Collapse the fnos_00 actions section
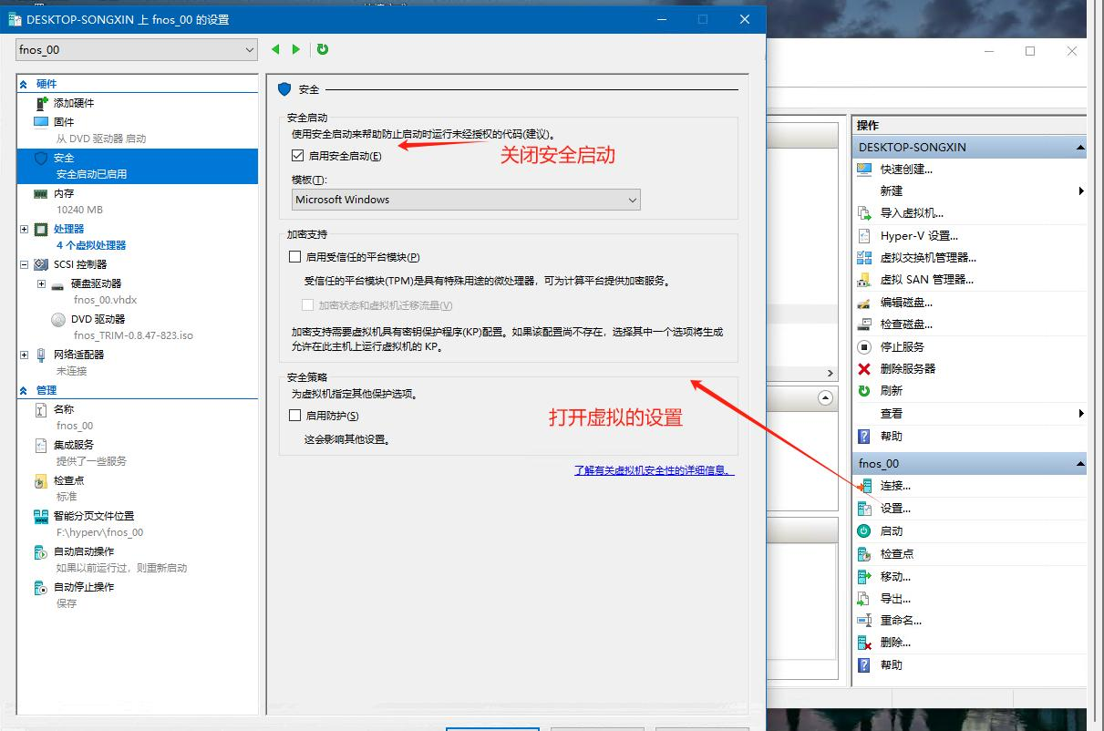This screenshot has height=731, width=1104. 1080,464
